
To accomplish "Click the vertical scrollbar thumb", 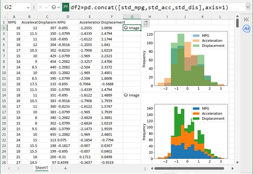I will (237, 23).
